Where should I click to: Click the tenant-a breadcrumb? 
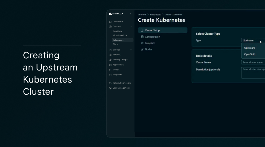(142, 15)
